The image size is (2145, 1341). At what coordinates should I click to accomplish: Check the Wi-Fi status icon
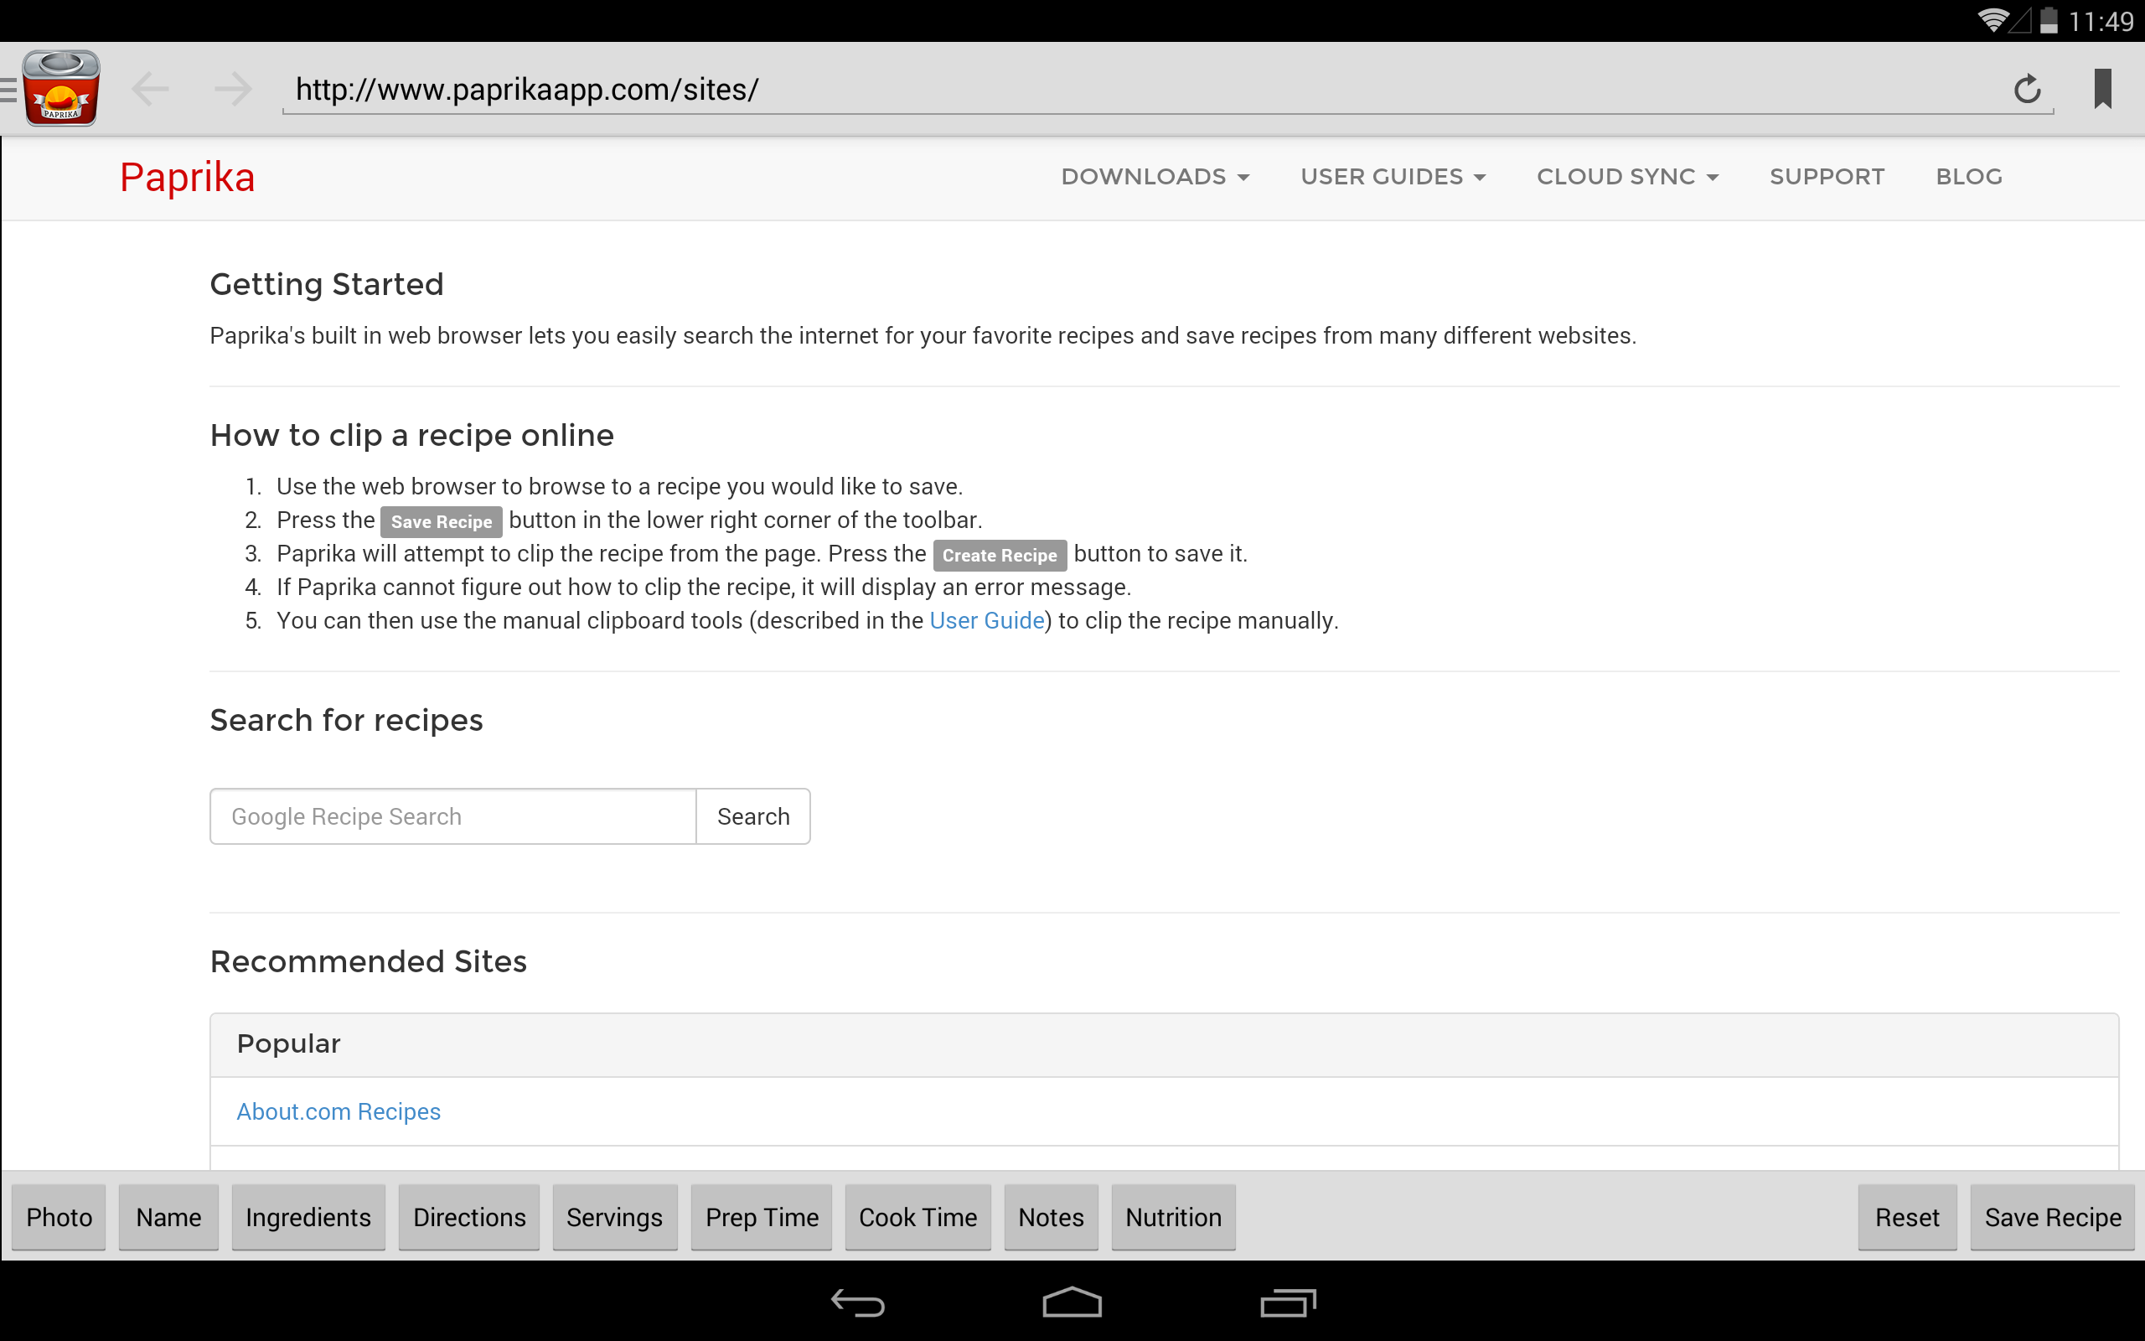point(1993,20)
